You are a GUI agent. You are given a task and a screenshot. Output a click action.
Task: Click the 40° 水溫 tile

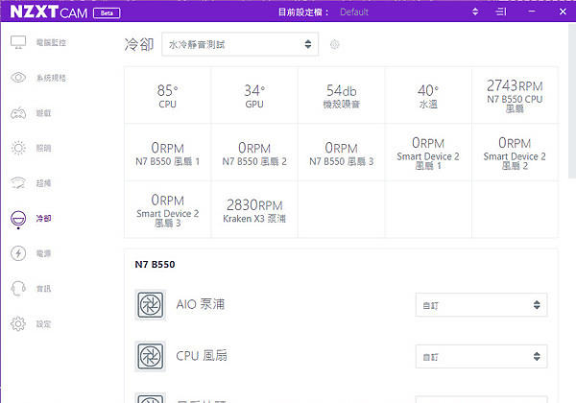coord(428,95)
